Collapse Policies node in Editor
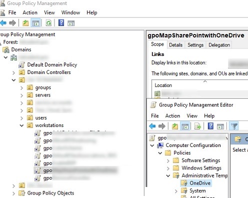Screen dimensions: 248x198 click(x=160, y=153)
